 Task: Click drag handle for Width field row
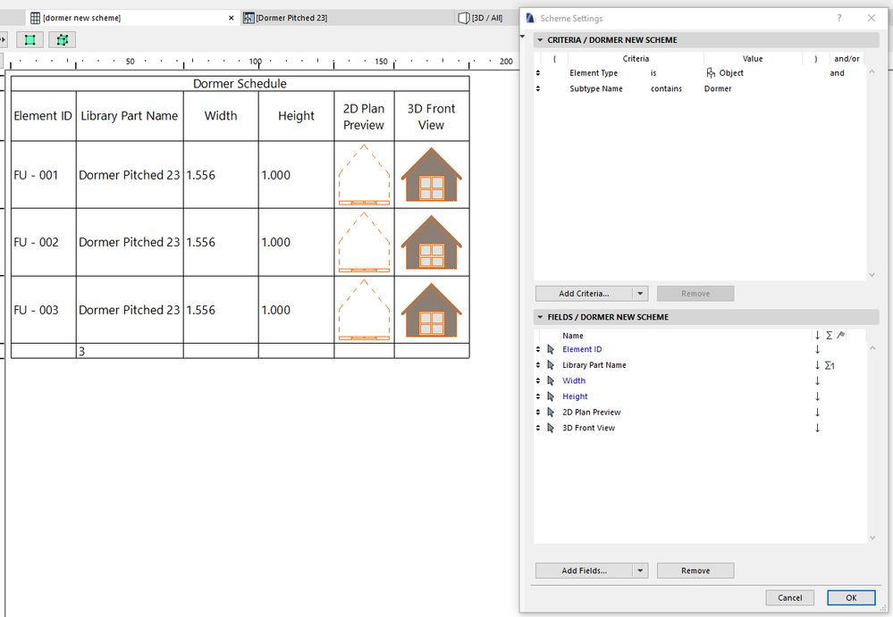[537, 380]
